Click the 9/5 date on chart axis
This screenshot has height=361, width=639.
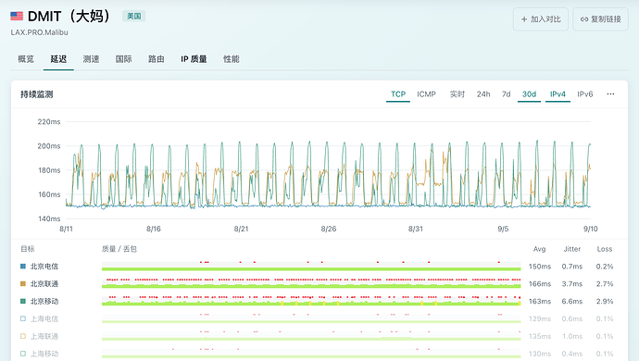point(503,229)
